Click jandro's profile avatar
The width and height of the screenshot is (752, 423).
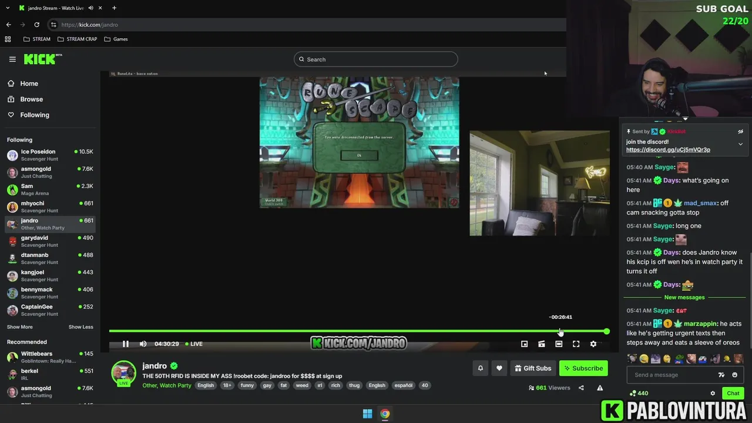pos(123,372)
